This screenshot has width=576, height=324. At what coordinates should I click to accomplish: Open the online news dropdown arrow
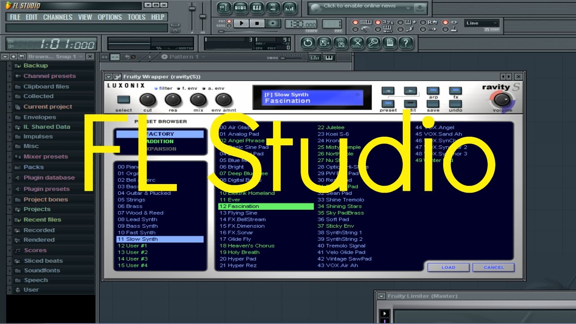(408, 8)
